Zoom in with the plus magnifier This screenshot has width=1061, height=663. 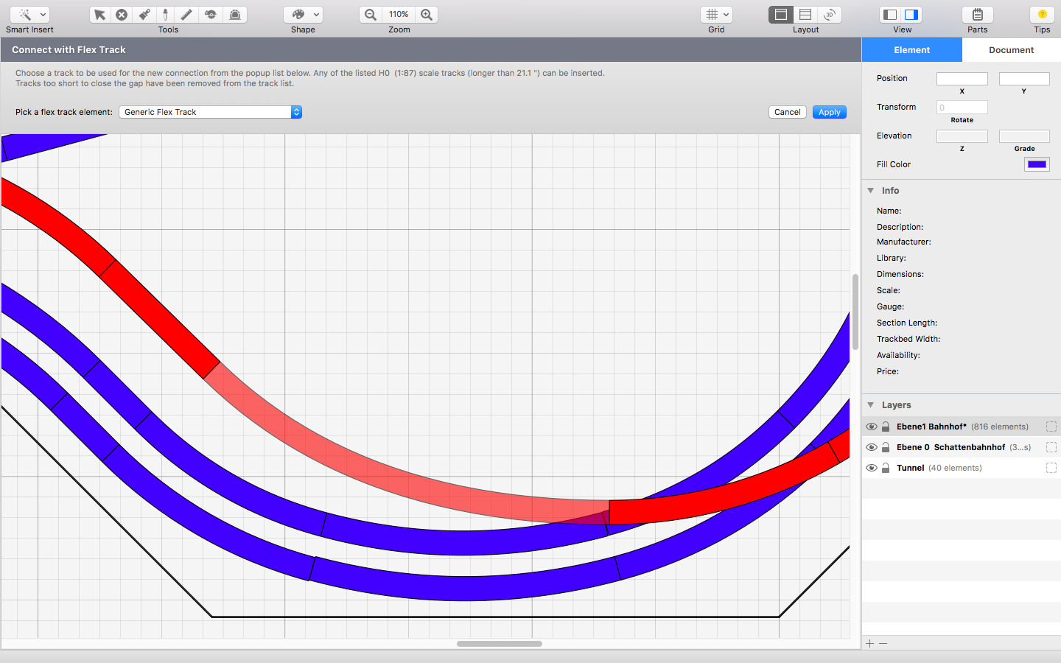tap(427, 15)
